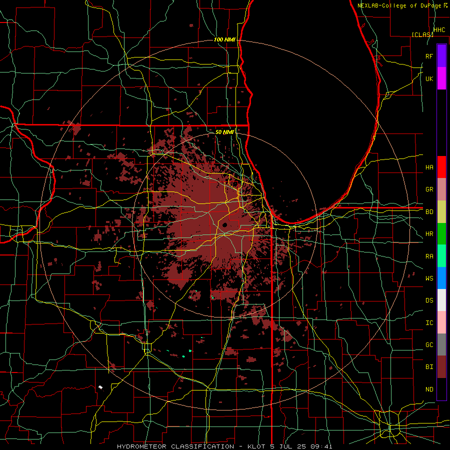This screenshot has width=450, height=450.
Task: Click the "NEXLAB-College of DuPage" credit text
Action: 399,5
